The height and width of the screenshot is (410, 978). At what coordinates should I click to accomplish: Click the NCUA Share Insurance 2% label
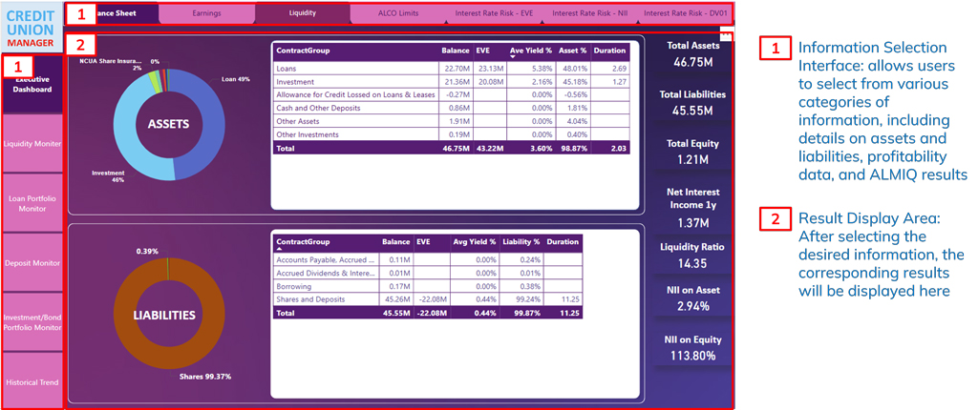coord(110,65)
